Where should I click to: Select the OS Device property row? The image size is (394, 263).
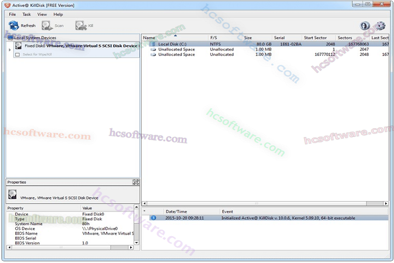point(70,228)
